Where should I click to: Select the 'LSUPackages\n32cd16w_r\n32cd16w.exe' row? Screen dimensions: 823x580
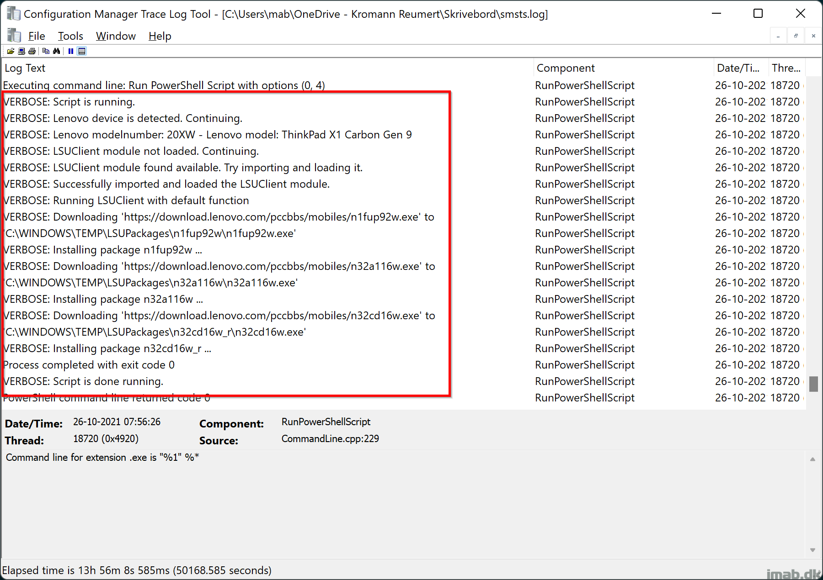coord(403,332)
